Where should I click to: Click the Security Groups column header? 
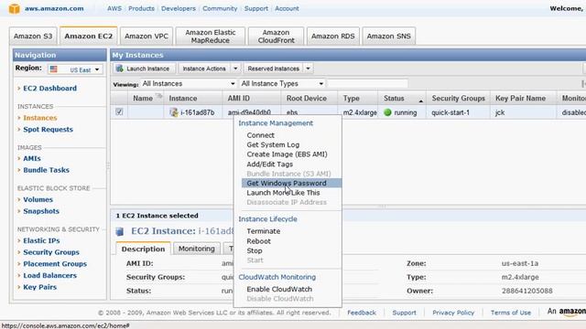[x=458, y=98]
